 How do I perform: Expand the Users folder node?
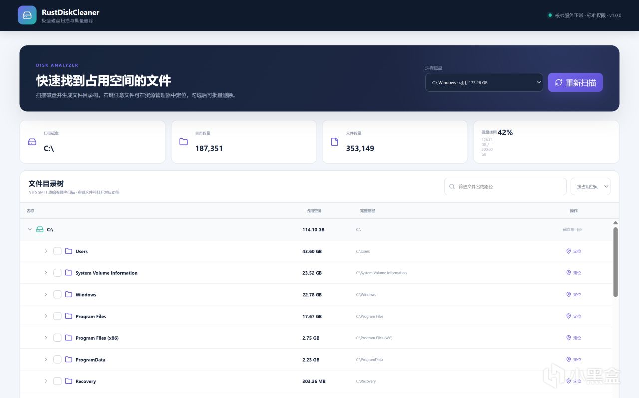click(46, 251)
